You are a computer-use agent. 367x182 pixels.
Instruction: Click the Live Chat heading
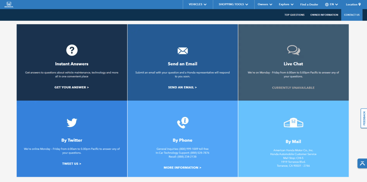click(293, 64)
